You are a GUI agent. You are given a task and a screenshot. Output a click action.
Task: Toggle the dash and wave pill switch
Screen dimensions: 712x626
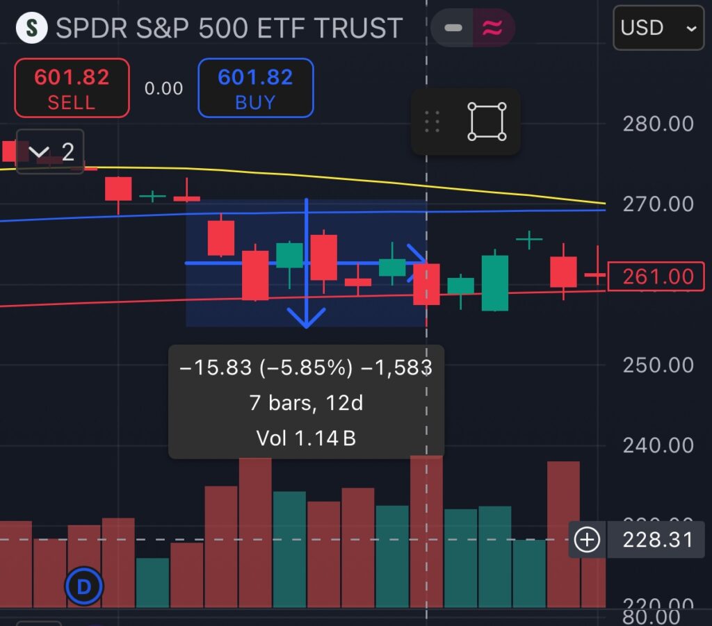(473, 28)
